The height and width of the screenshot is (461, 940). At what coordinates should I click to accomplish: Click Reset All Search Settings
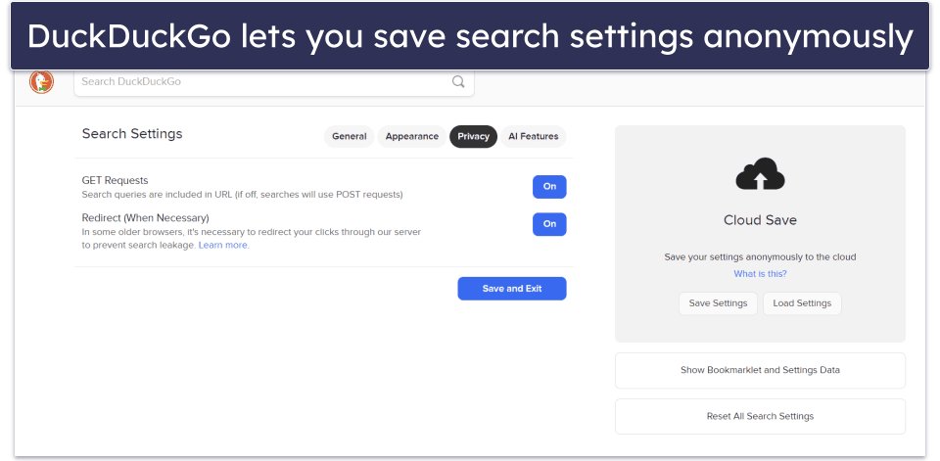click(x=760, y=416)
